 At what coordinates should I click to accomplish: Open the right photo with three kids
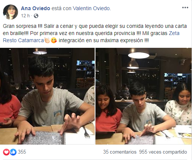[x=144, y=96]
